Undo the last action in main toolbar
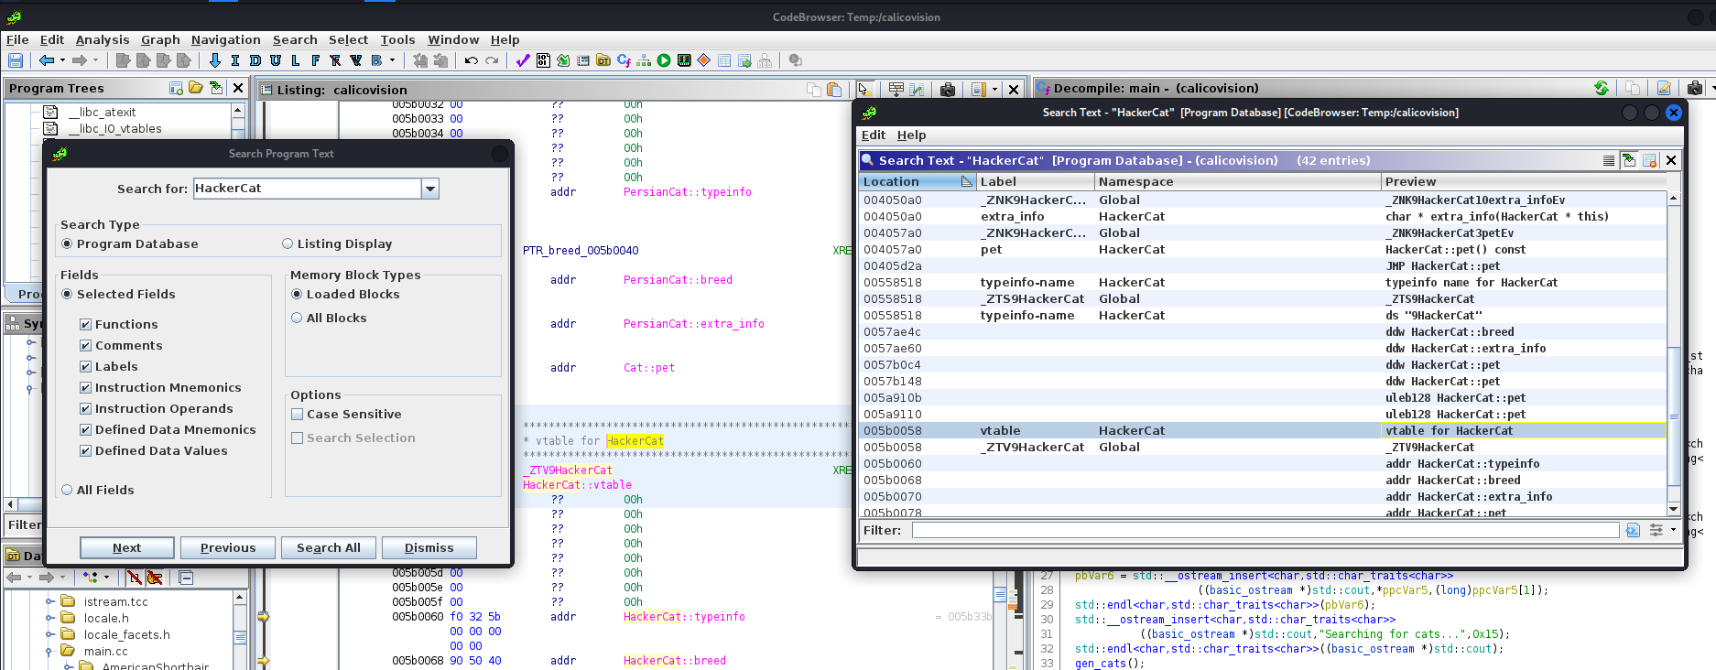The image size is (1716, 670). [x=471, y=60]
